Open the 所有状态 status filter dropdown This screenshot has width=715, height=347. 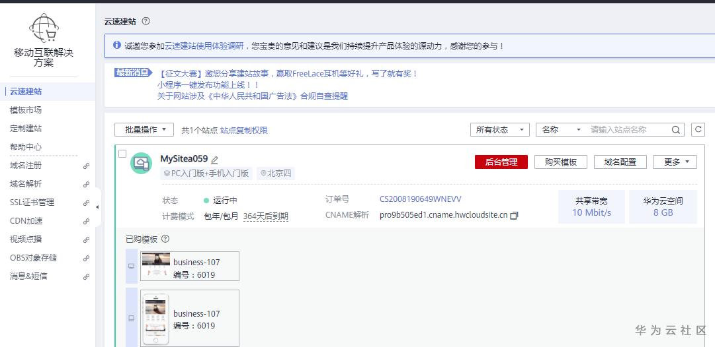(x=500, y=129)
